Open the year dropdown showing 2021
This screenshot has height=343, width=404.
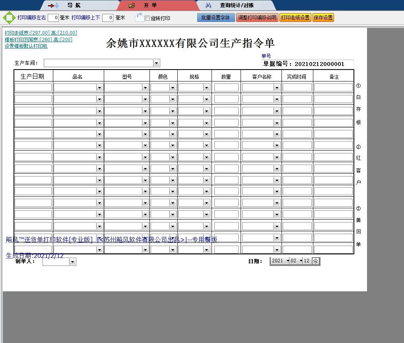click(288, 261)
